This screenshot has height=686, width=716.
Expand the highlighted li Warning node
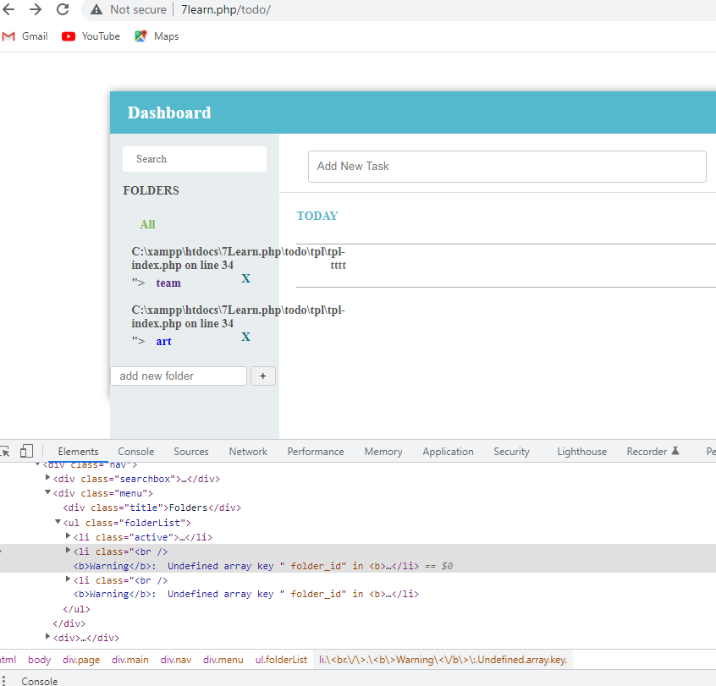click(68, 551)
